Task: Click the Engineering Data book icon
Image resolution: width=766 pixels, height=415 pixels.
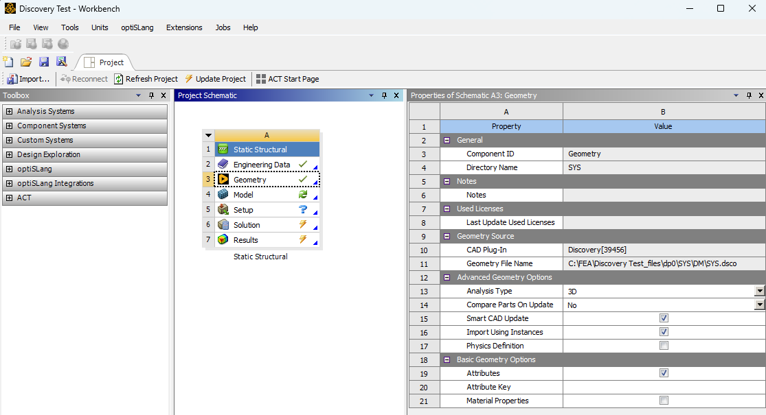Action: coord(223,165)
